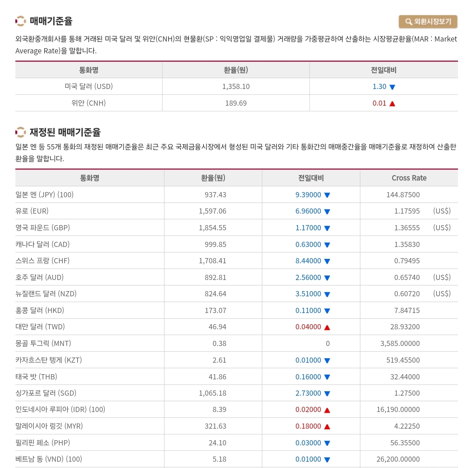
Task: Click the 매매기준율 section heading
Action: tap(51, 21)
